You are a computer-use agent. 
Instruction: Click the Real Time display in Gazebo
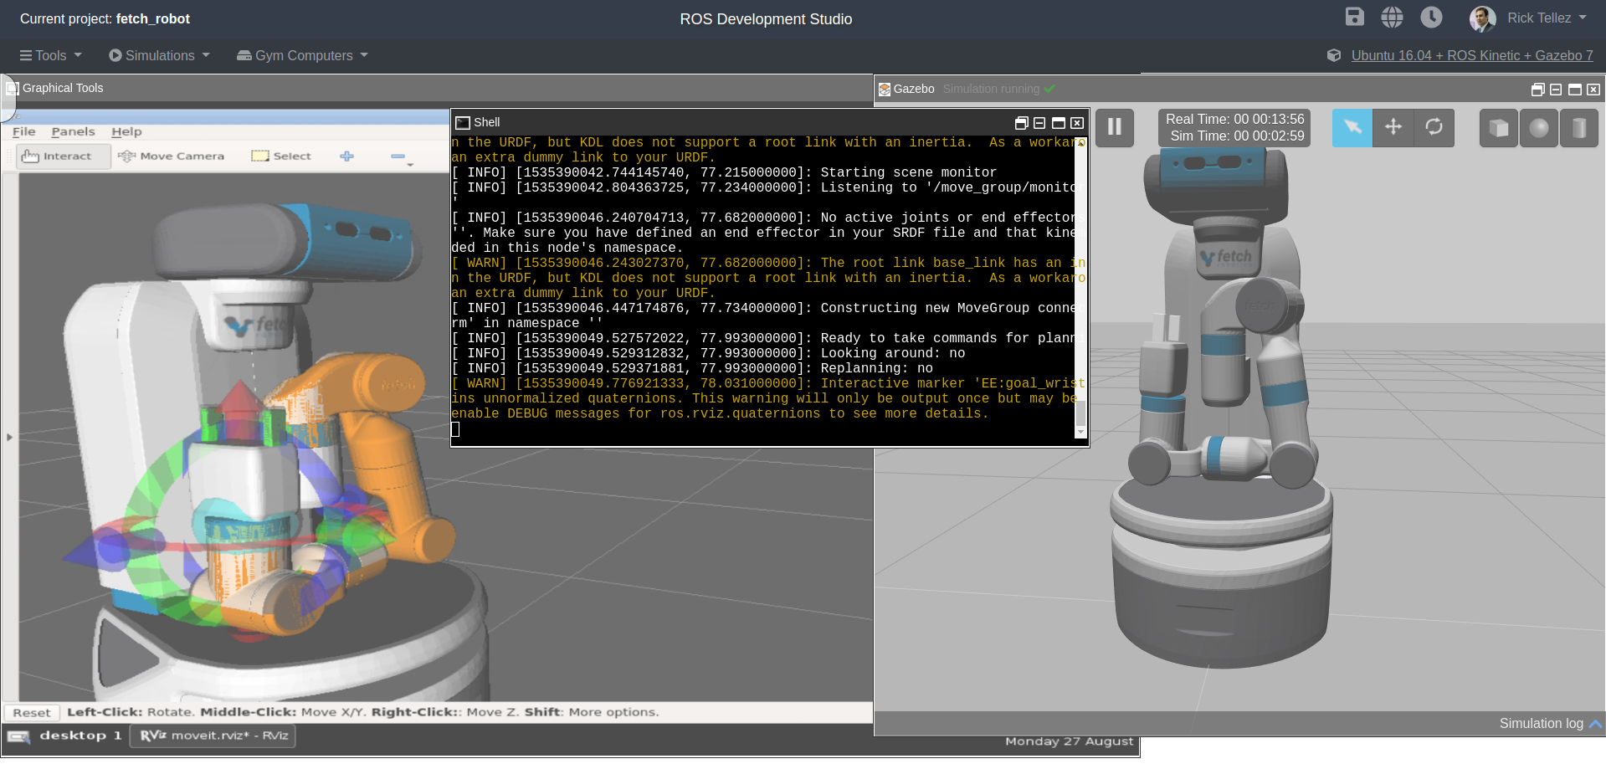coord(1234,119)
